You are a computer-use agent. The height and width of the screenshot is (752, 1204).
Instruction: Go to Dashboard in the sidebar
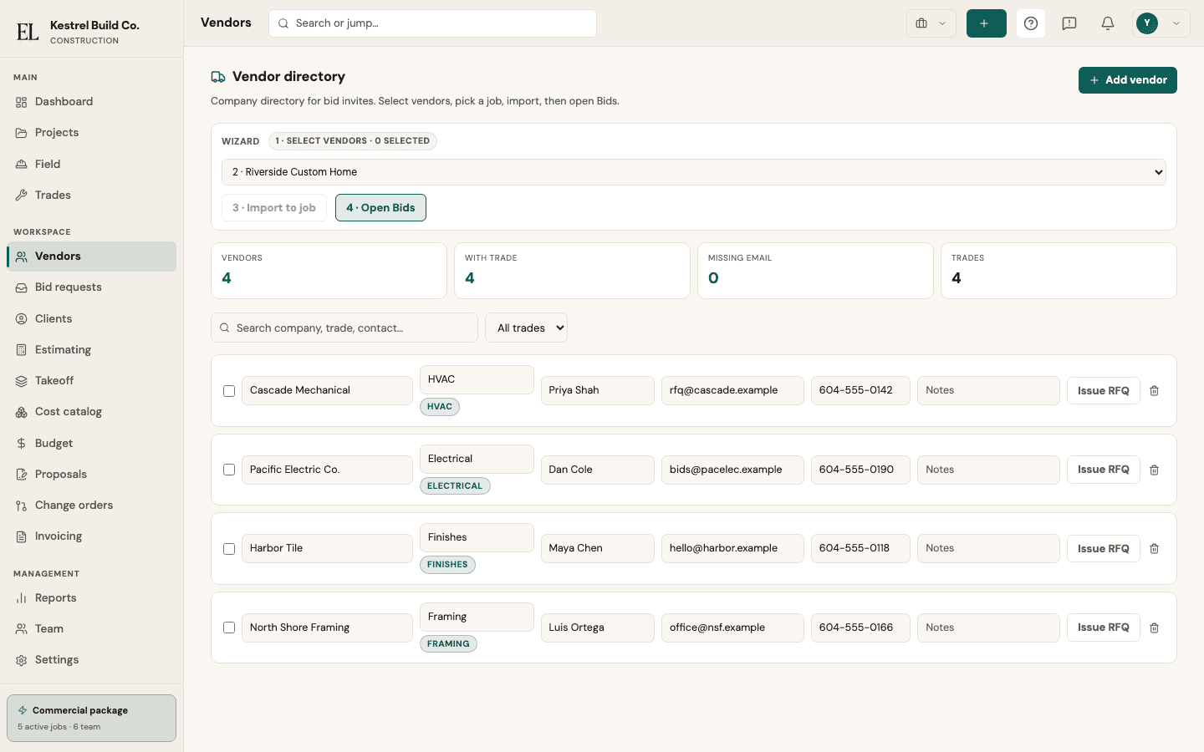(x=92, y=102)
